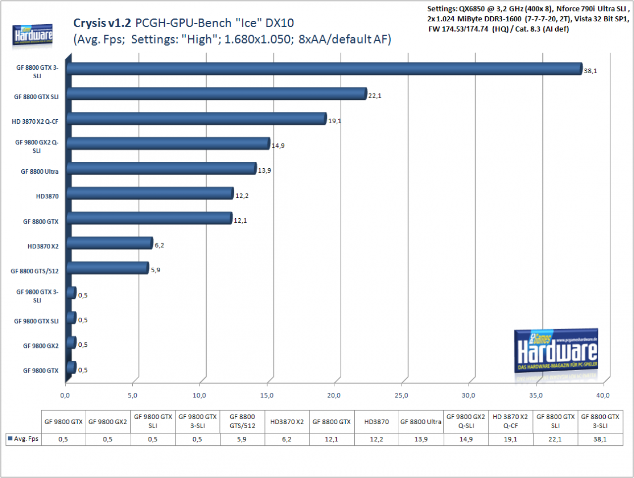Click table header cell 'HD3870 X2'

coord(287,422)
